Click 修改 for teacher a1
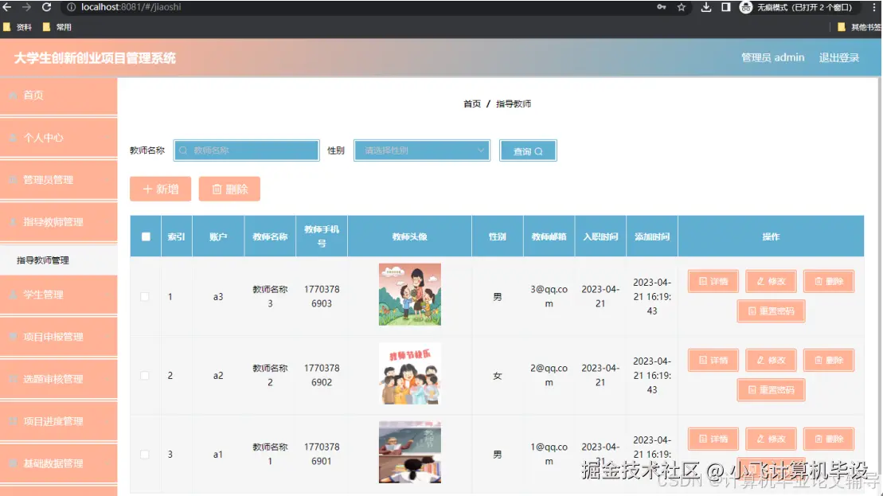The height and width of the screenshot is (496, 883). pos(771,439)
